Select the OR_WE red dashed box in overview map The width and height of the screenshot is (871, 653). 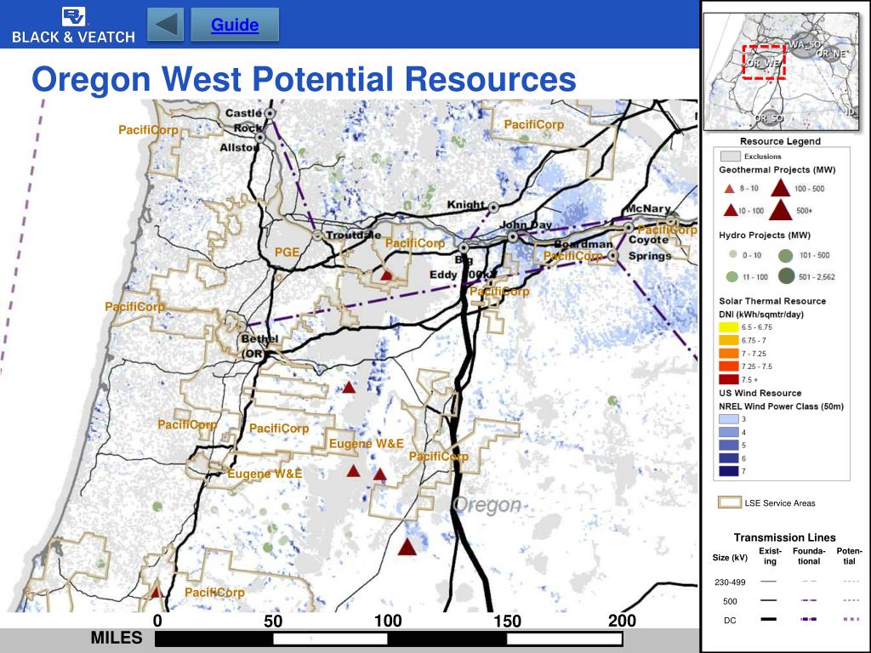tap(764, 62)
